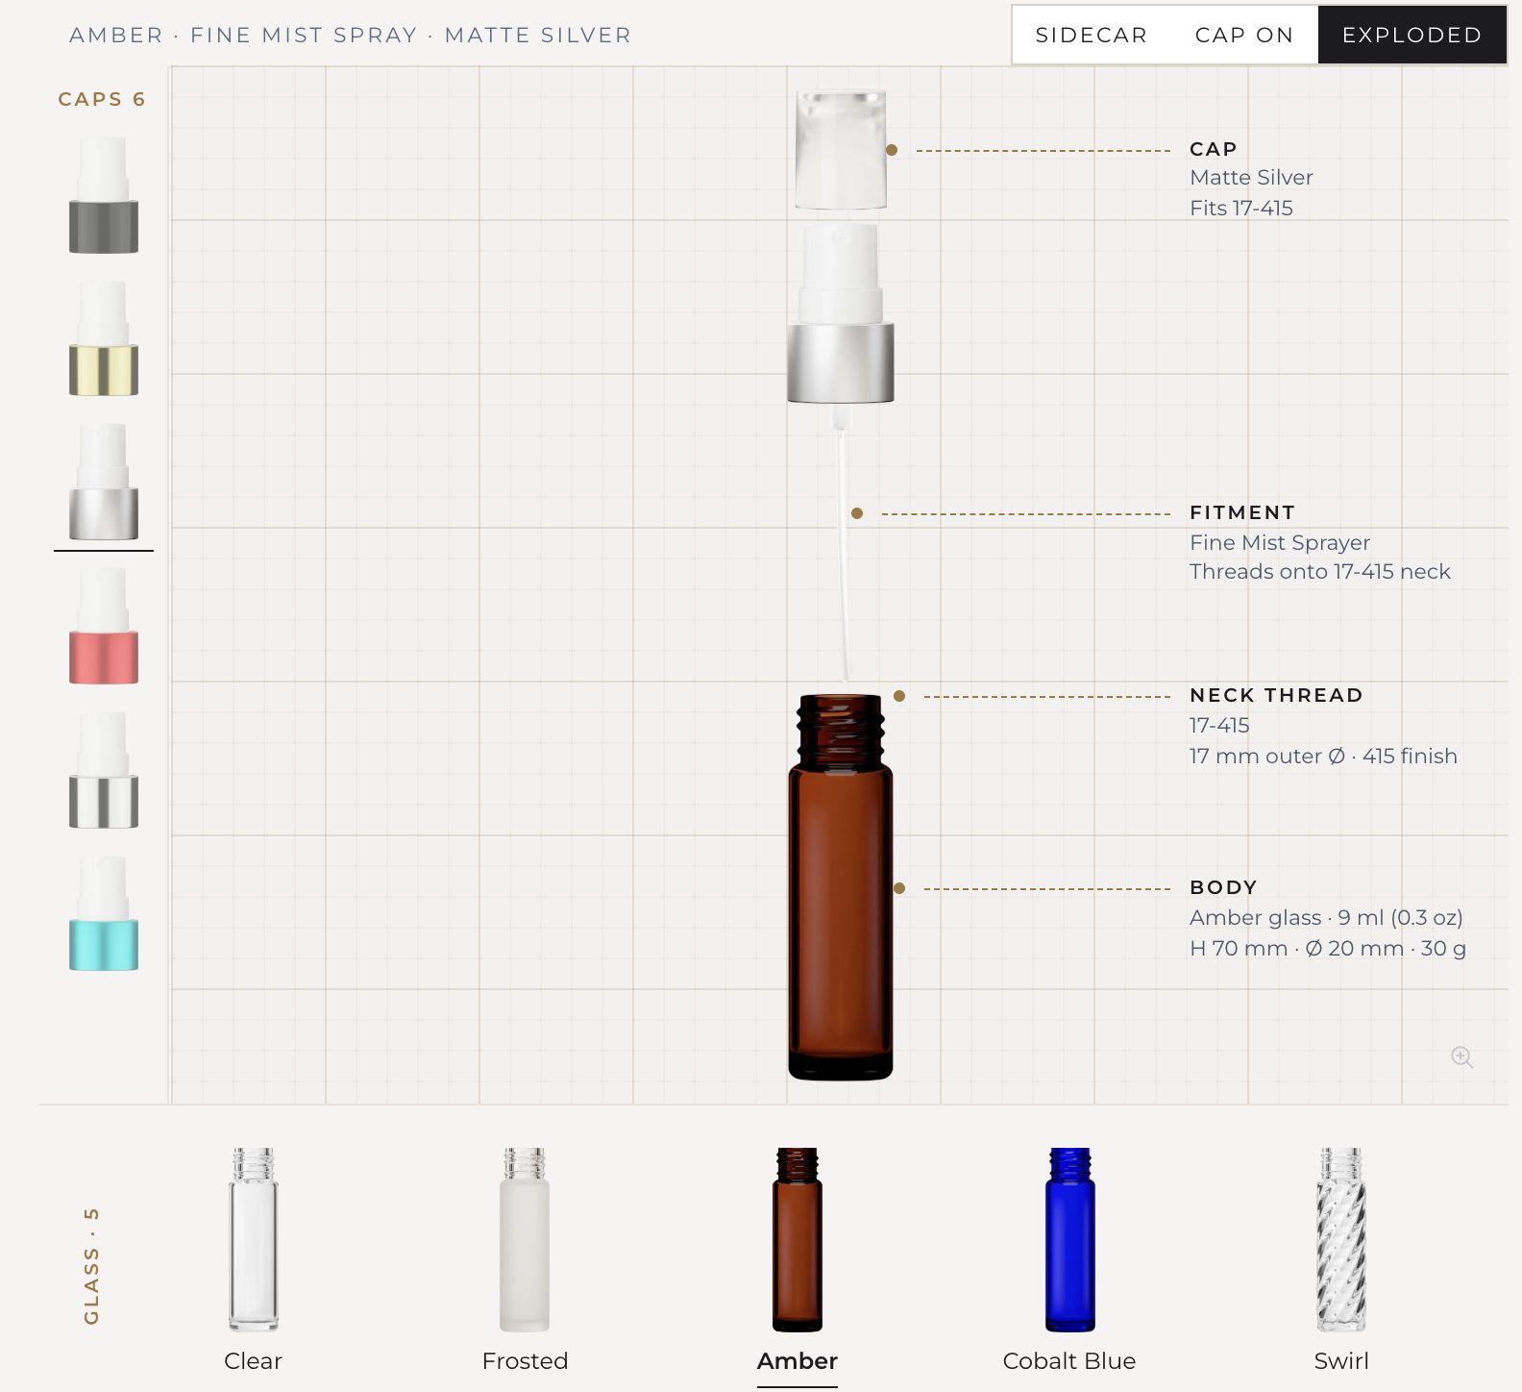Choose the dark gray cap option
The height and width of the screenshot is (1392, 1522).
[x=104, y=195]
